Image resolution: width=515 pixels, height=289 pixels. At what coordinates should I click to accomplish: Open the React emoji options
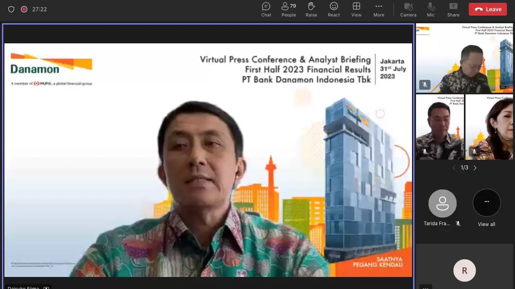[x=334, y=10]
